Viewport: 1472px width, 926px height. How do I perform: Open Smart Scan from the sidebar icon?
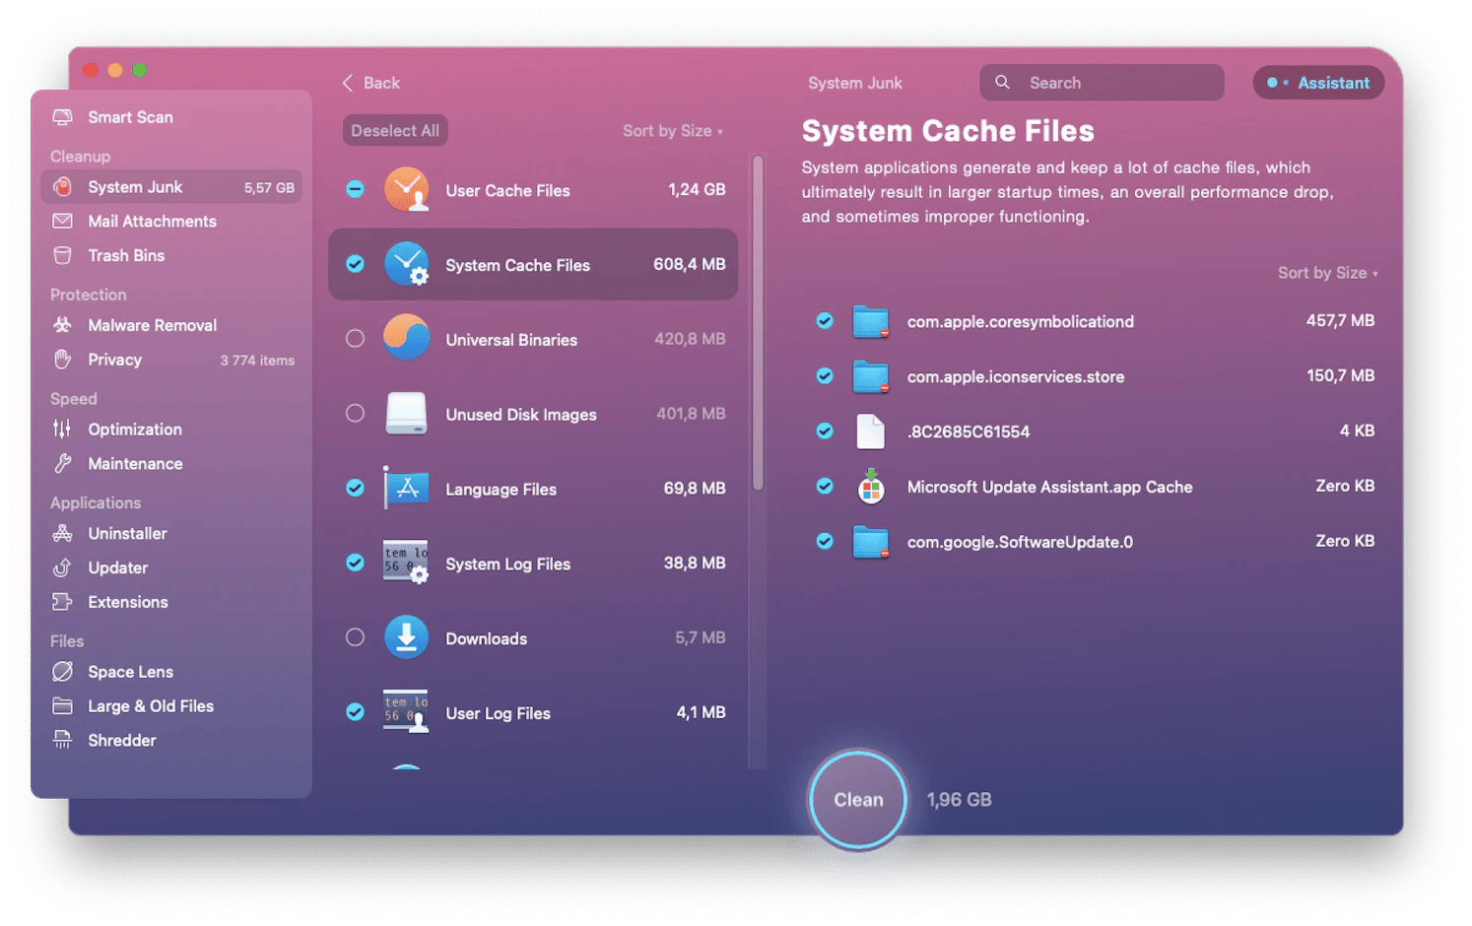click(x=62, y=117)
